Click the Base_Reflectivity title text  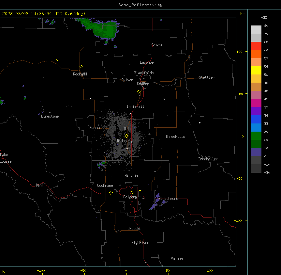tap(140, 5)
